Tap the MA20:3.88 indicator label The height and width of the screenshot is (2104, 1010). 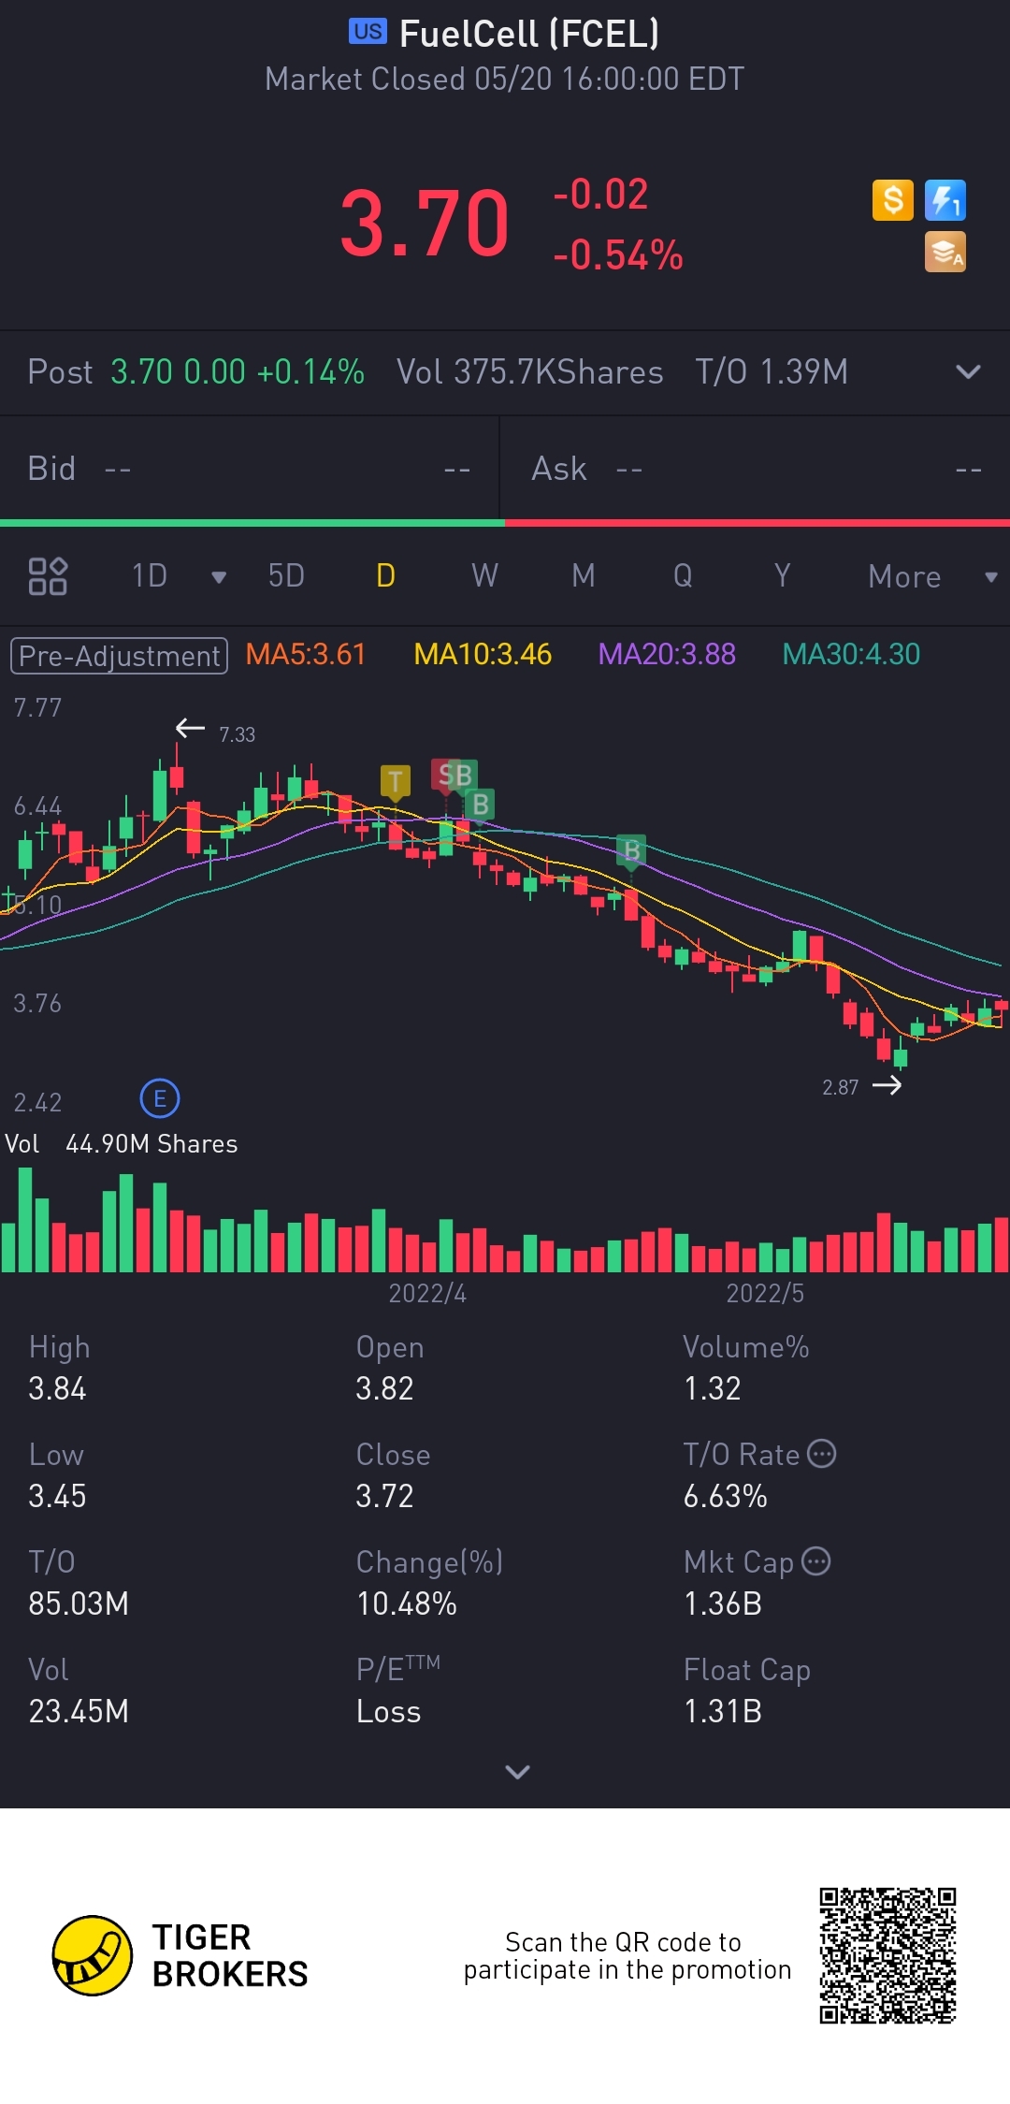coord(667,654)
